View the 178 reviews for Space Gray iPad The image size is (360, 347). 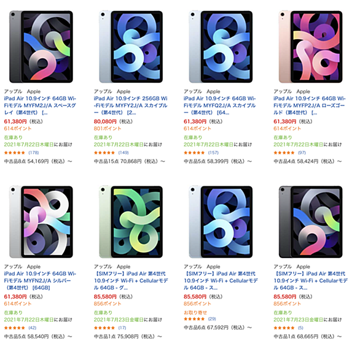pos(34,153)
